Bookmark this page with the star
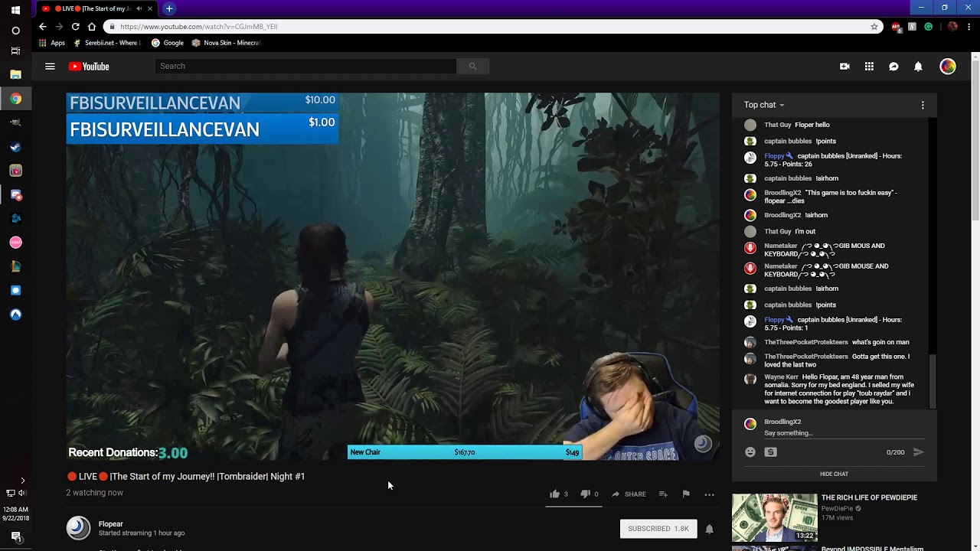This screenshot has width=980, height=551. [874, 27]
